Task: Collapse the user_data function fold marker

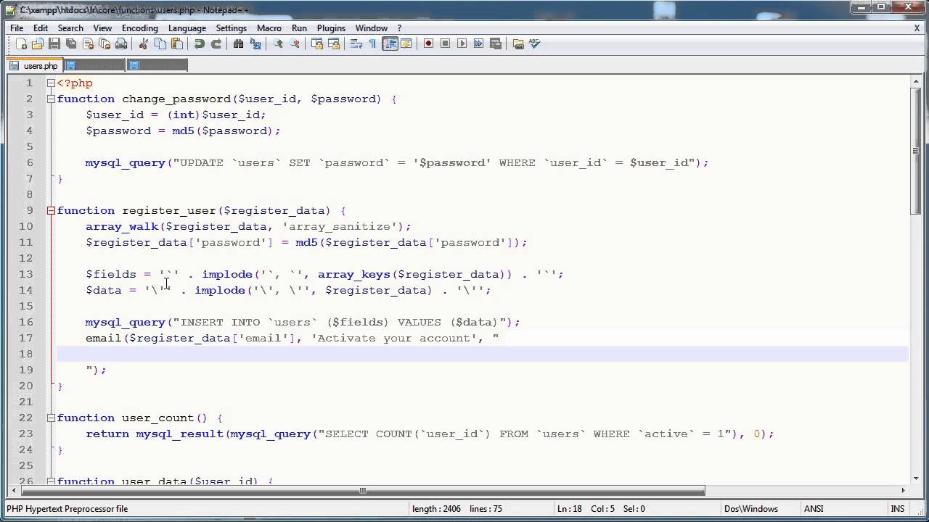Action: click(x=51, y=481)
